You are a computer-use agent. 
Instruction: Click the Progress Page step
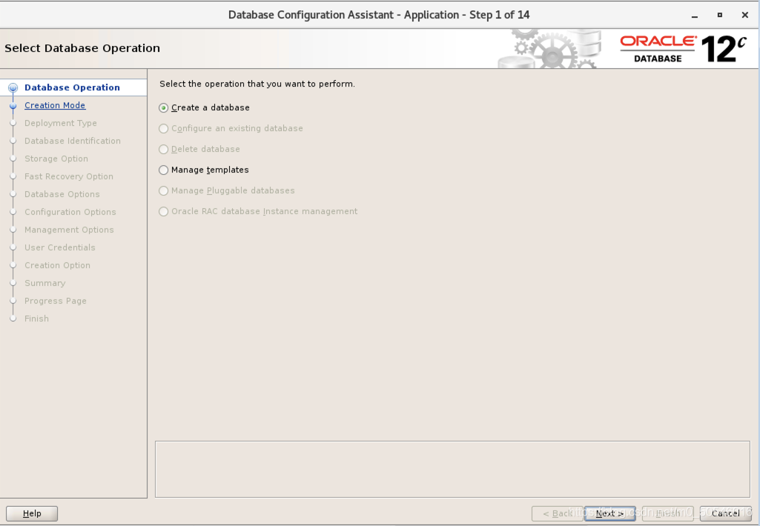(x=56, y=301)
